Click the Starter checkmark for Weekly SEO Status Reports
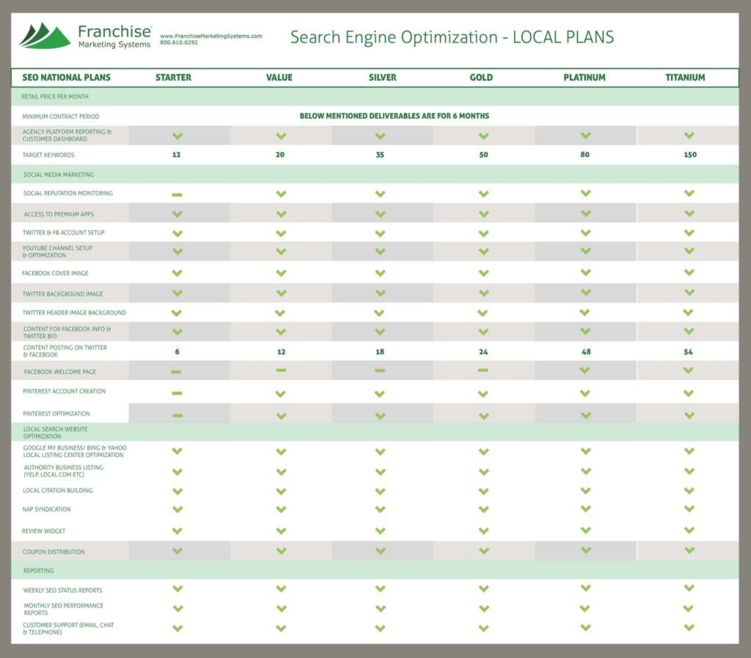Viewport: 751px width, 658px height. click(x=177, y=588)
